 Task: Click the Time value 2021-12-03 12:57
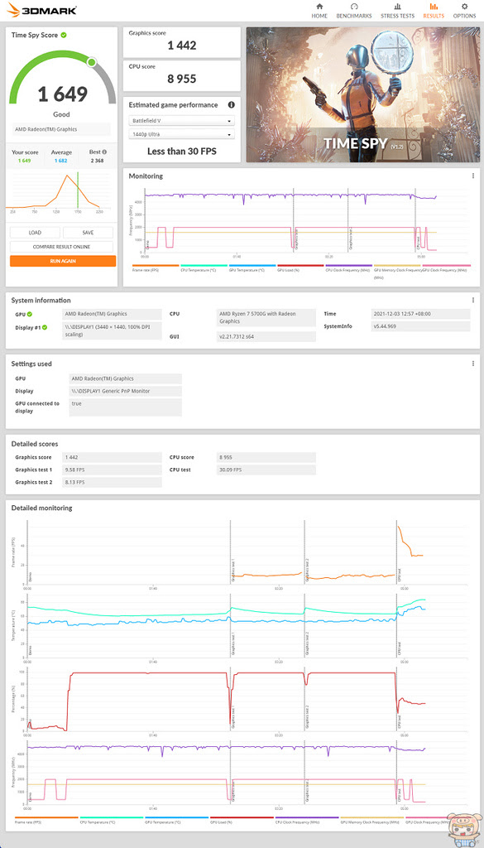point(421,314)
